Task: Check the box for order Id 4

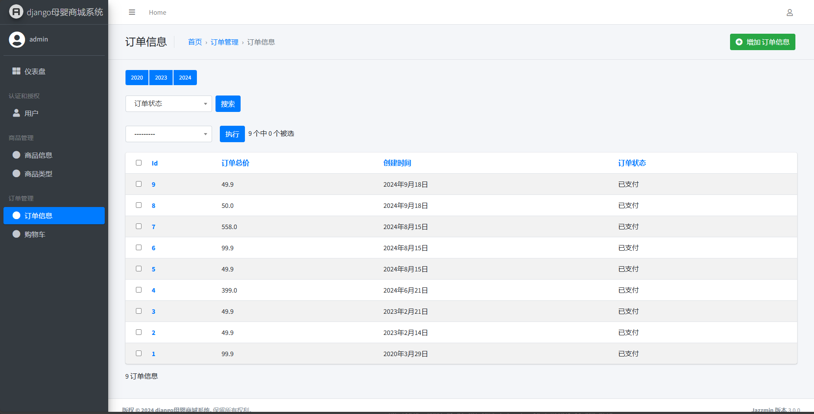Action: click(x=138, y=290)
